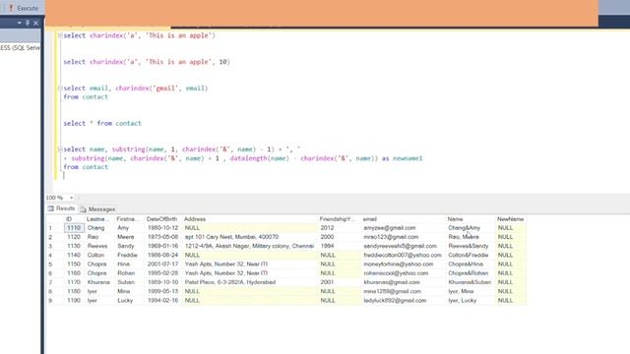The image size is (630, 354).
Task: Select the Lucky first name cell
Action: [129, 300]
